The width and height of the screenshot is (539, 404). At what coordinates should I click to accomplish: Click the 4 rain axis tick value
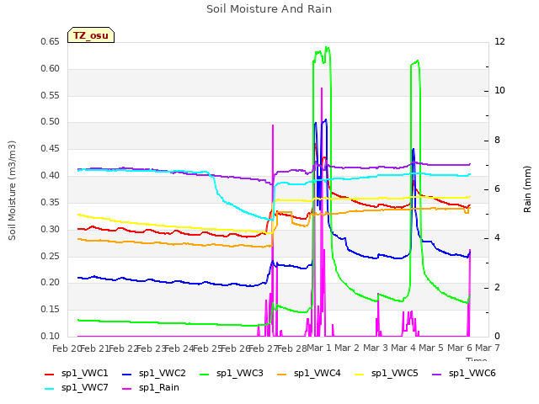click(x=497, y=238)
